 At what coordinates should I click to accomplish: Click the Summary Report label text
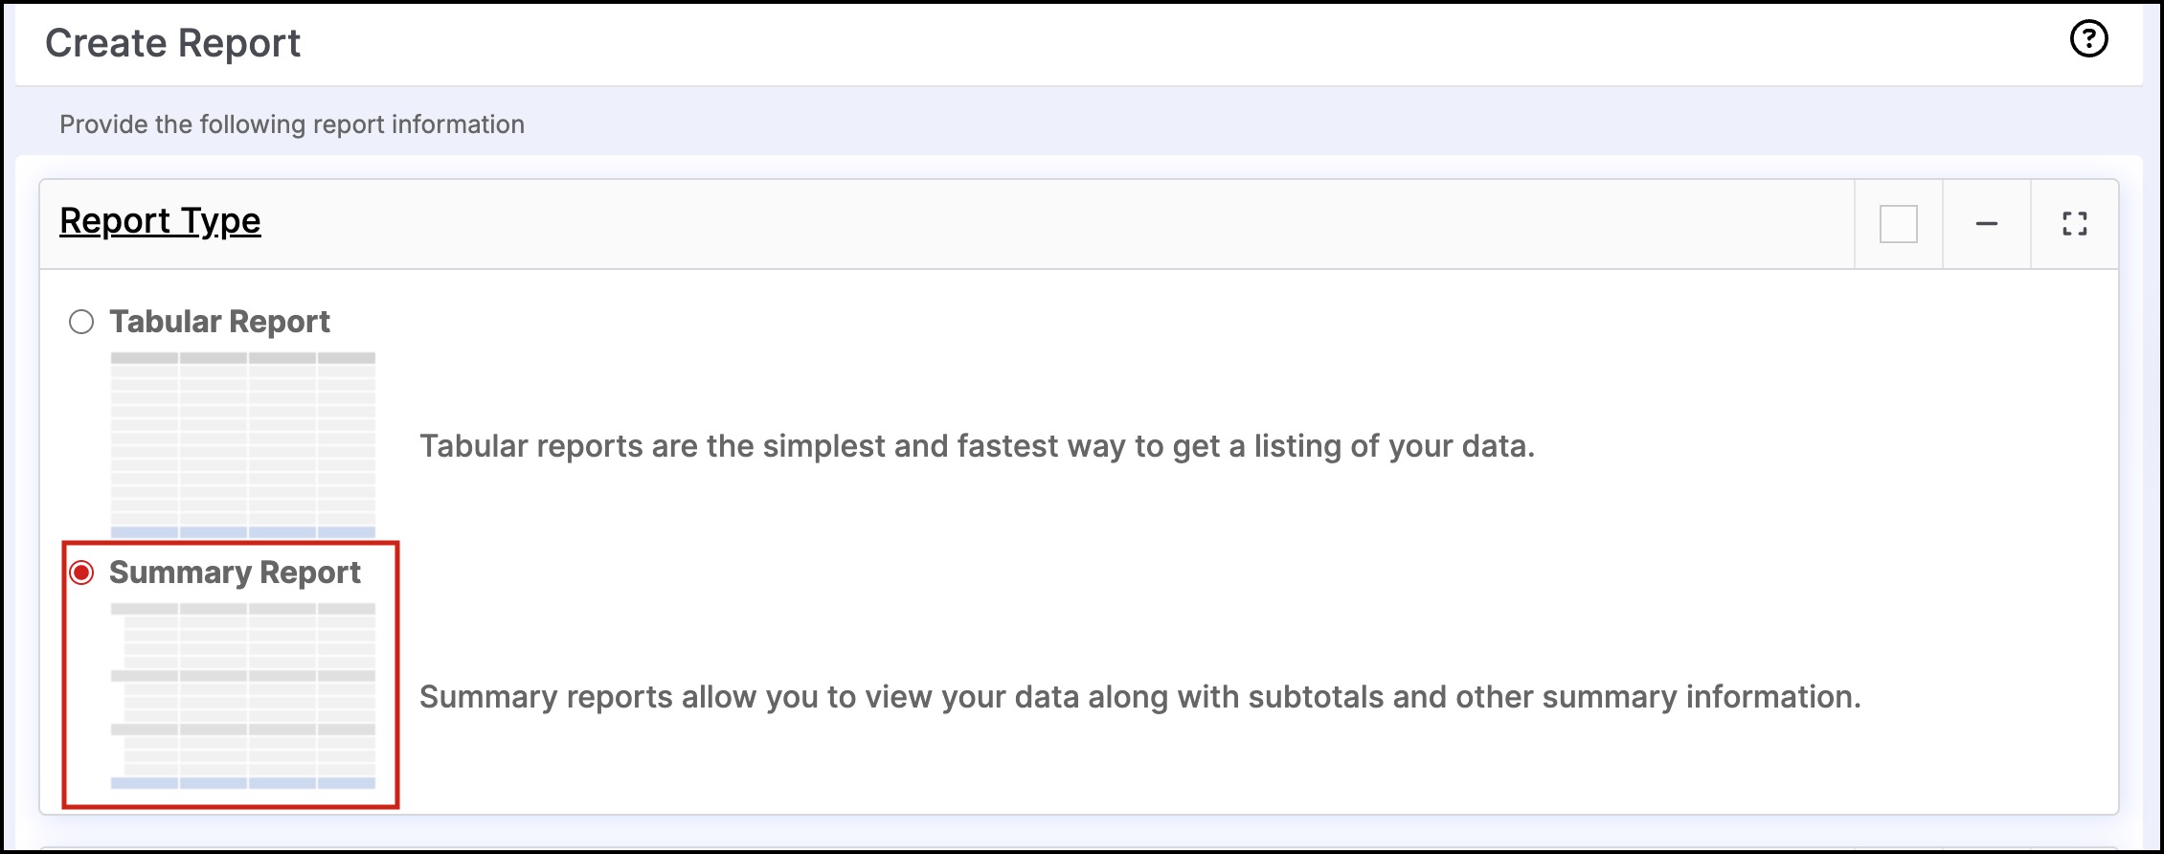point(235,573)
